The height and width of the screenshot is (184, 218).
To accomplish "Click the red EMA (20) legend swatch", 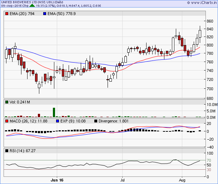I will 7,14.
